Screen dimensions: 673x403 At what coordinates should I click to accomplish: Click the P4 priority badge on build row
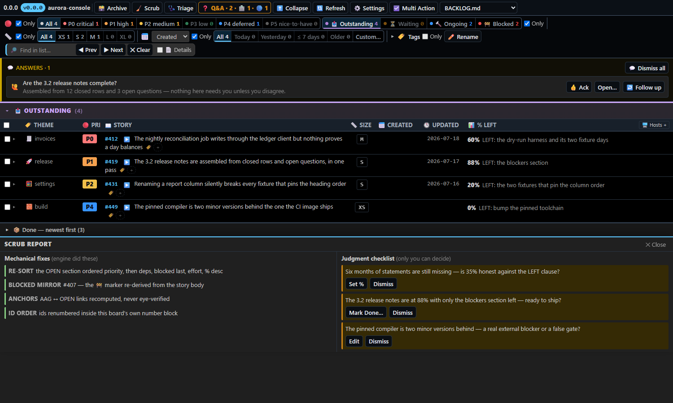click(90, 207)
